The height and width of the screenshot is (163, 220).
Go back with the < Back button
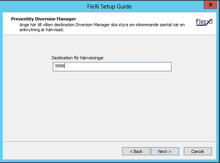pos(136,151)
